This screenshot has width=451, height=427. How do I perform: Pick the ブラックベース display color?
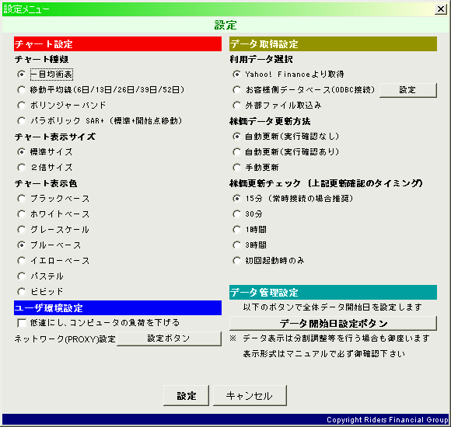coord(21,199)
